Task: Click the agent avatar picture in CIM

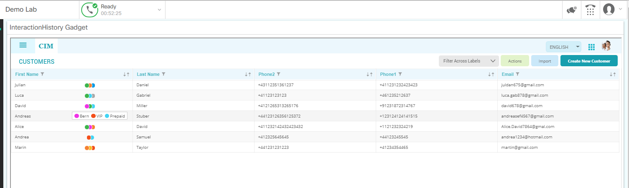Action: pyautogui.click(x=606, y=46)
